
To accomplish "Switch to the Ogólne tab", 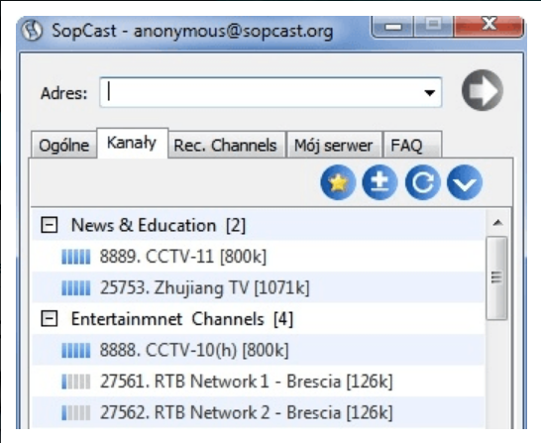I will click(x=63, y=146).
